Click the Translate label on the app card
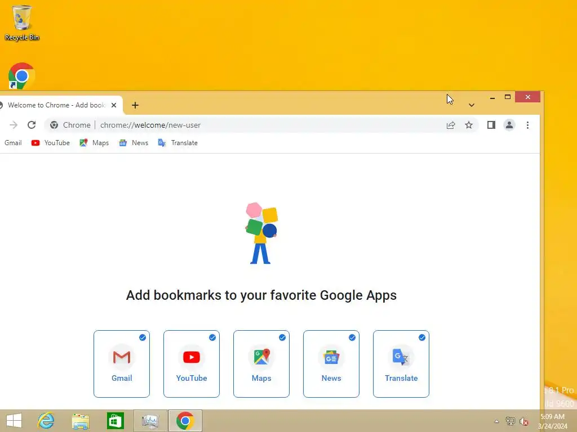 click(x=401, y=378)
